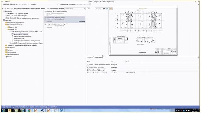201x113 pixels.
Task: Open Outlook from the taskbar
Action: coord(10,110)
